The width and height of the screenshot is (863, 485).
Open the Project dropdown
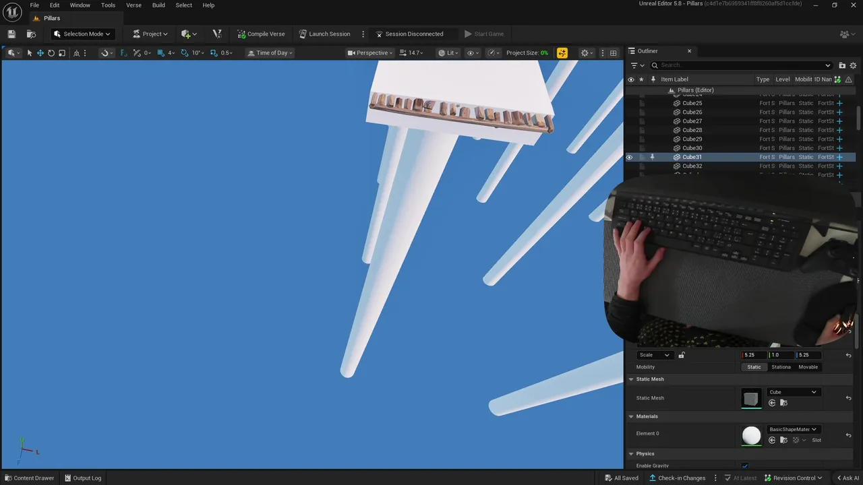coord(150,34)
